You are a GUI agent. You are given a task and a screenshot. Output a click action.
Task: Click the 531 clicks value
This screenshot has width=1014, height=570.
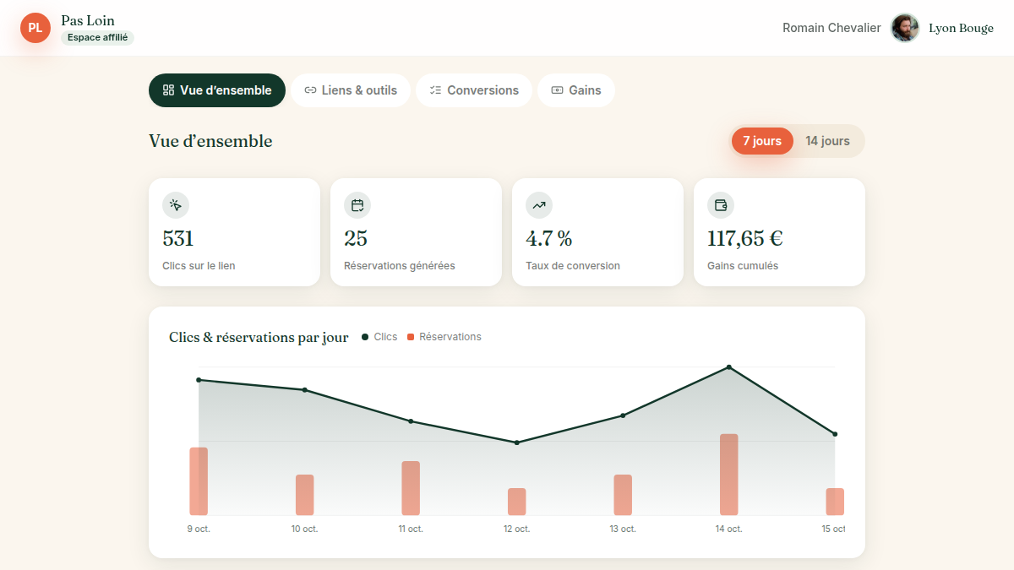[178, 239]
